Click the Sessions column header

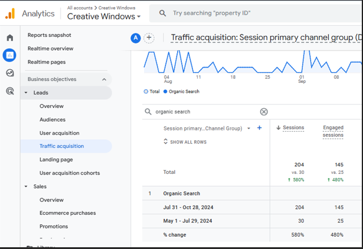pyautogui.click(x=294, y=127)
